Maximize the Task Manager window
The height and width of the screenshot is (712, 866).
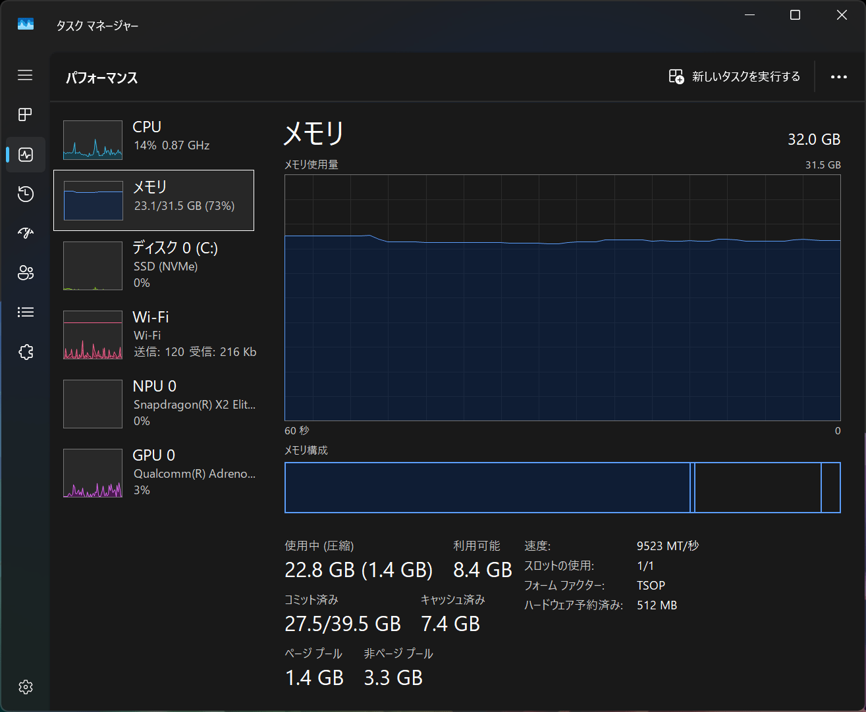coord(795,14)
